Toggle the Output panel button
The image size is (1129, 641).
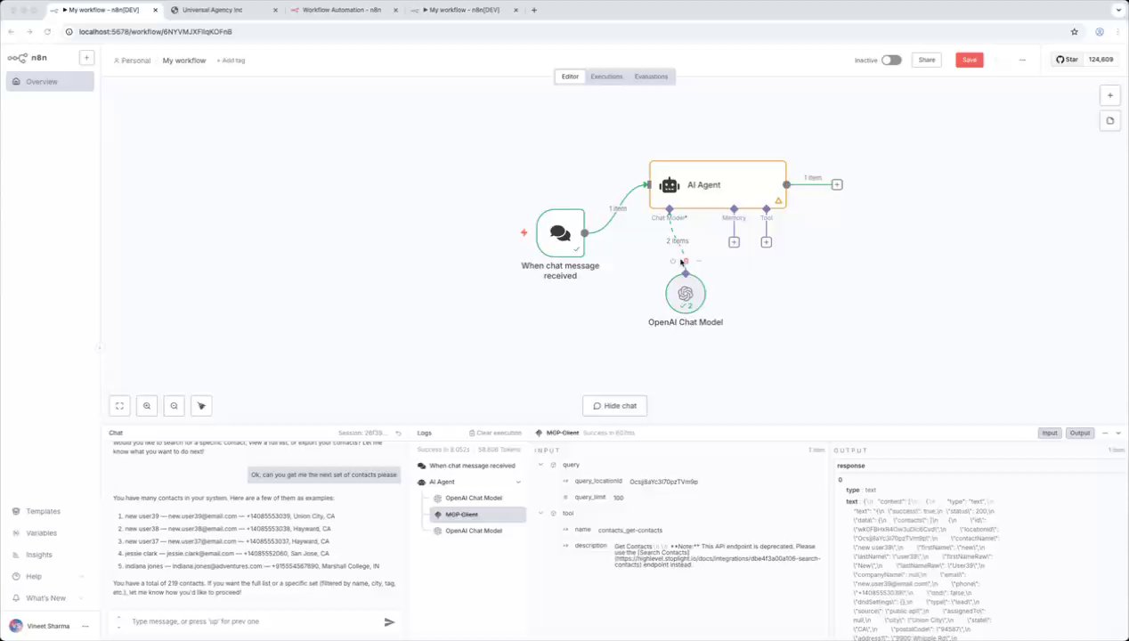1080,434
